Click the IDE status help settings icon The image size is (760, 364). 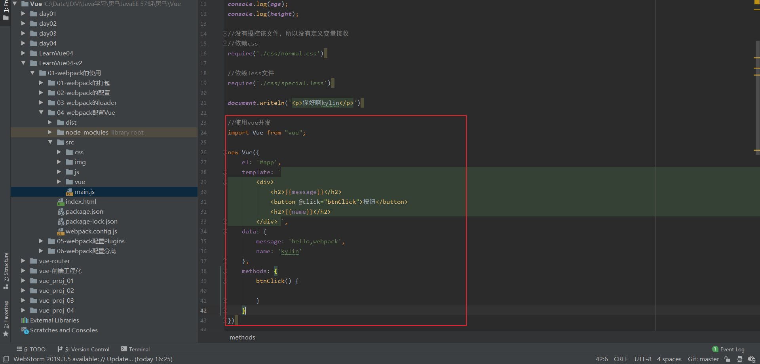tap(751, 359)
